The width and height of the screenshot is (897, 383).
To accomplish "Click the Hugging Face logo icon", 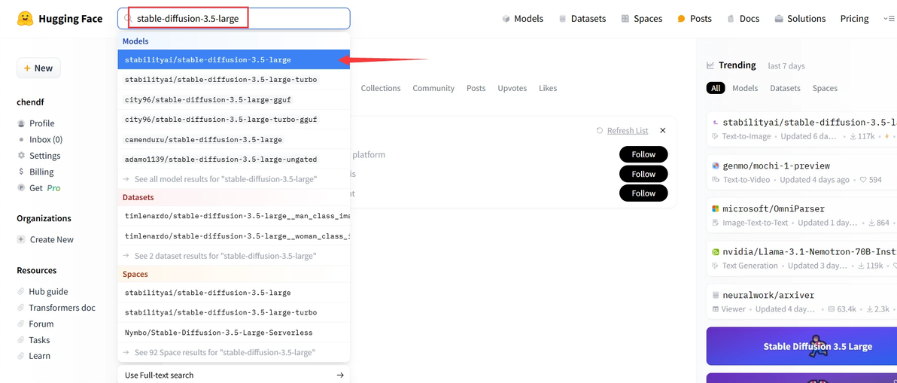I will click(x=25, y=19).
